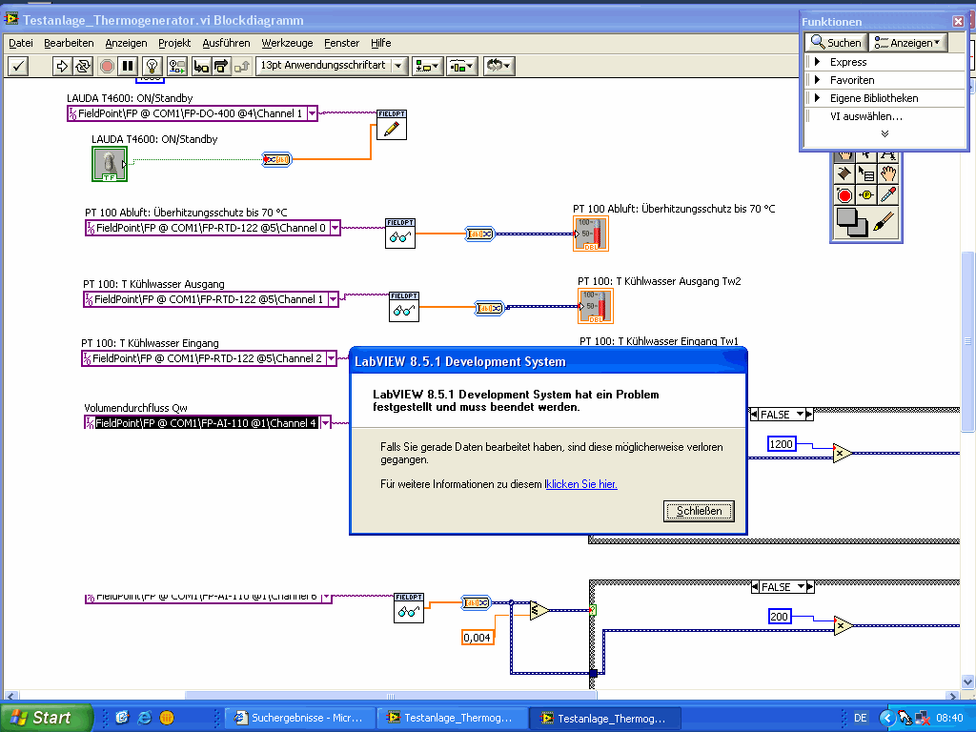Click the foreground background color squares

point(850,222)
